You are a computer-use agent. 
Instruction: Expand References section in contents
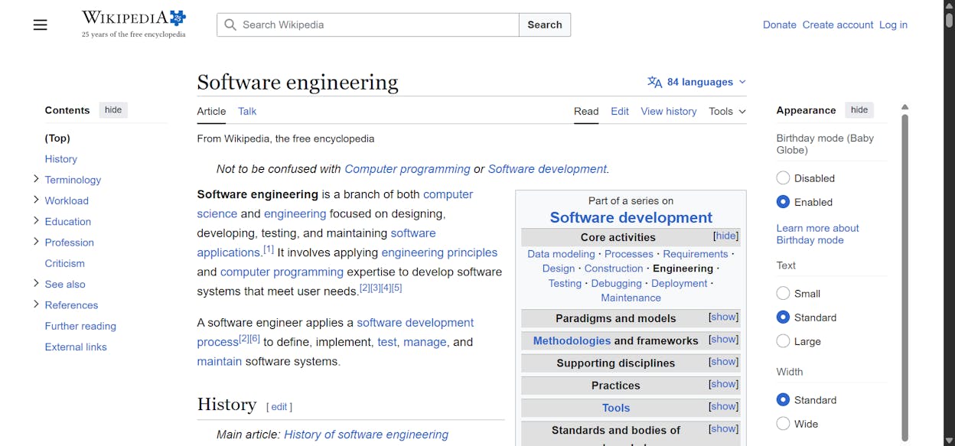(x=36, y=304)
